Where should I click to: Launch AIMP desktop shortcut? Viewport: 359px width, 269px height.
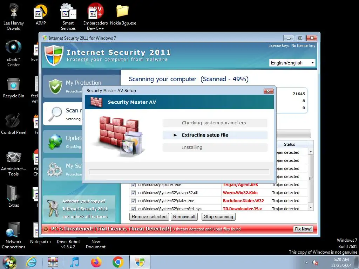41,14
